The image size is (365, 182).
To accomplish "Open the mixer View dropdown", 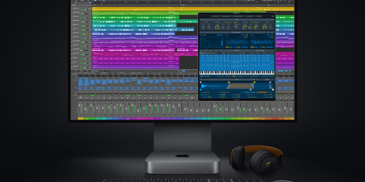I will tap(87, 71).
